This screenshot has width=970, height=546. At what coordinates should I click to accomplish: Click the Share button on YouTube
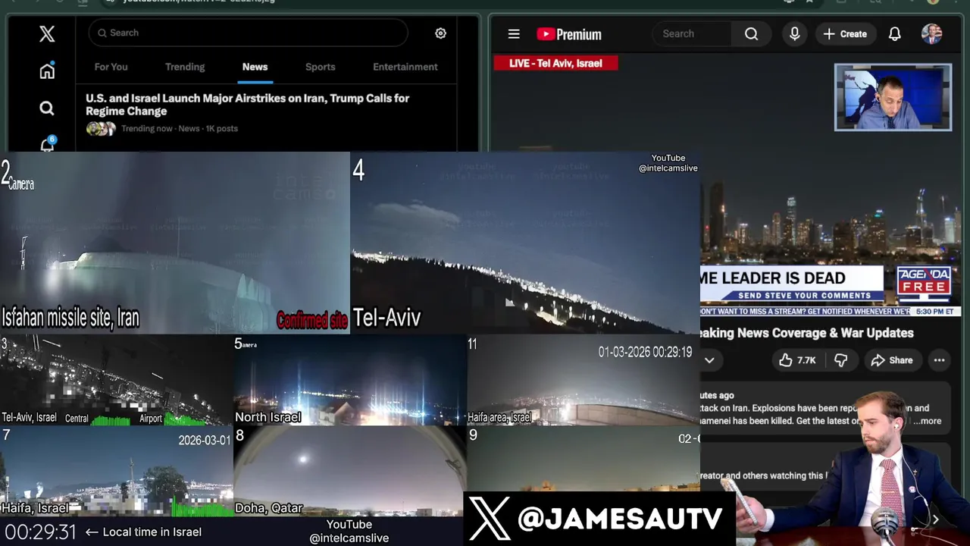point(891,360)
